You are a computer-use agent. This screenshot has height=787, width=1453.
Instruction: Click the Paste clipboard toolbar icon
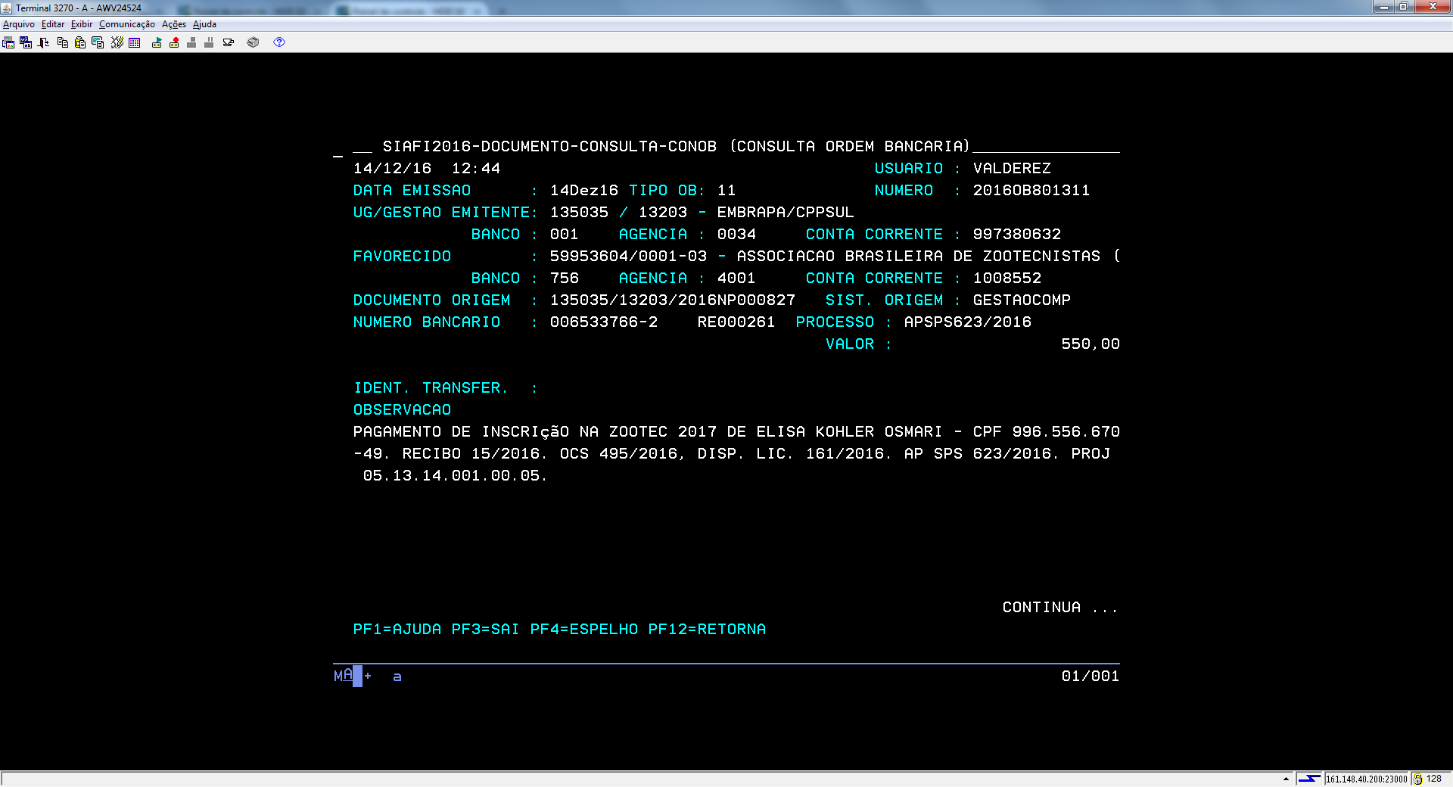[80, 42]
